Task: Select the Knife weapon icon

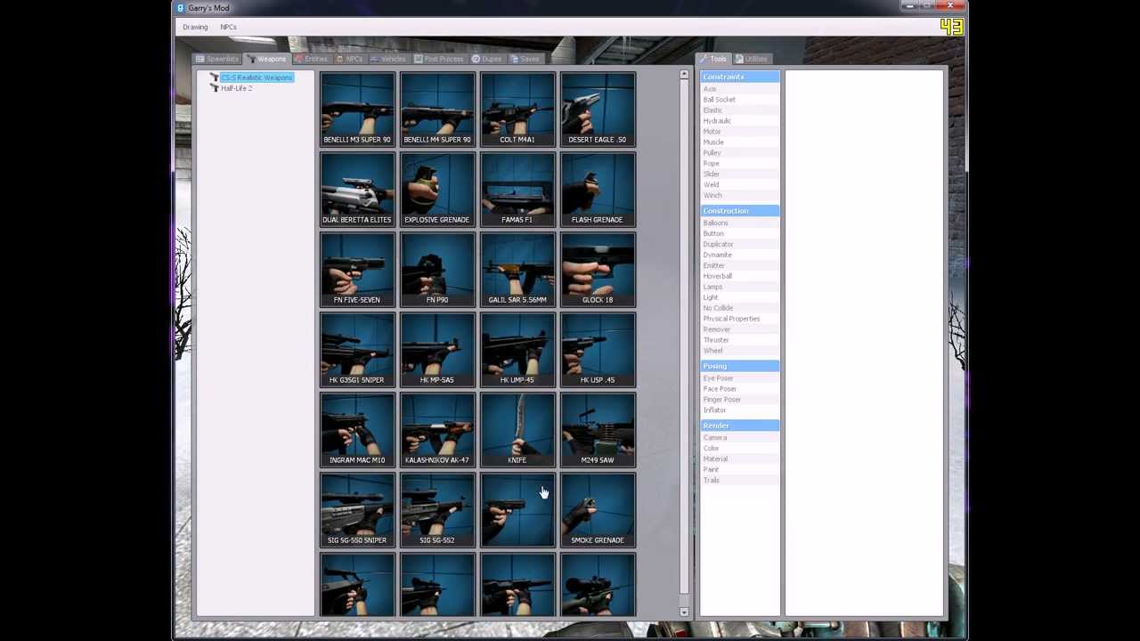Action: 517,429
